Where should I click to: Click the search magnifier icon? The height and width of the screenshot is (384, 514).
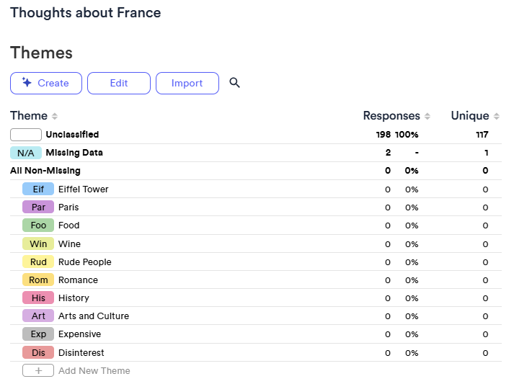tap(234, 83)
